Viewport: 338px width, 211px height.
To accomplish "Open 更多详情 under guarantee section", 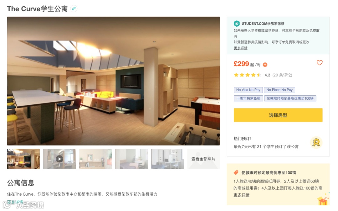I will click(241, 48).
